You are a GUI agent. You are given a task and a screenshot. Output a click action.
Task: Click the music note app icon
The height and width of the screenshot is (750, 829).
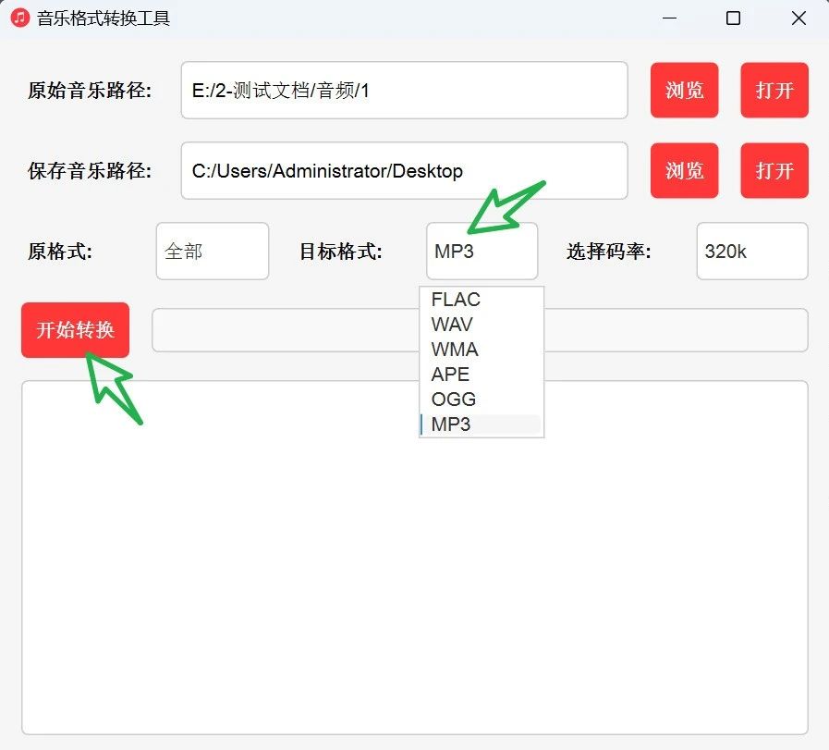(20, 18)
